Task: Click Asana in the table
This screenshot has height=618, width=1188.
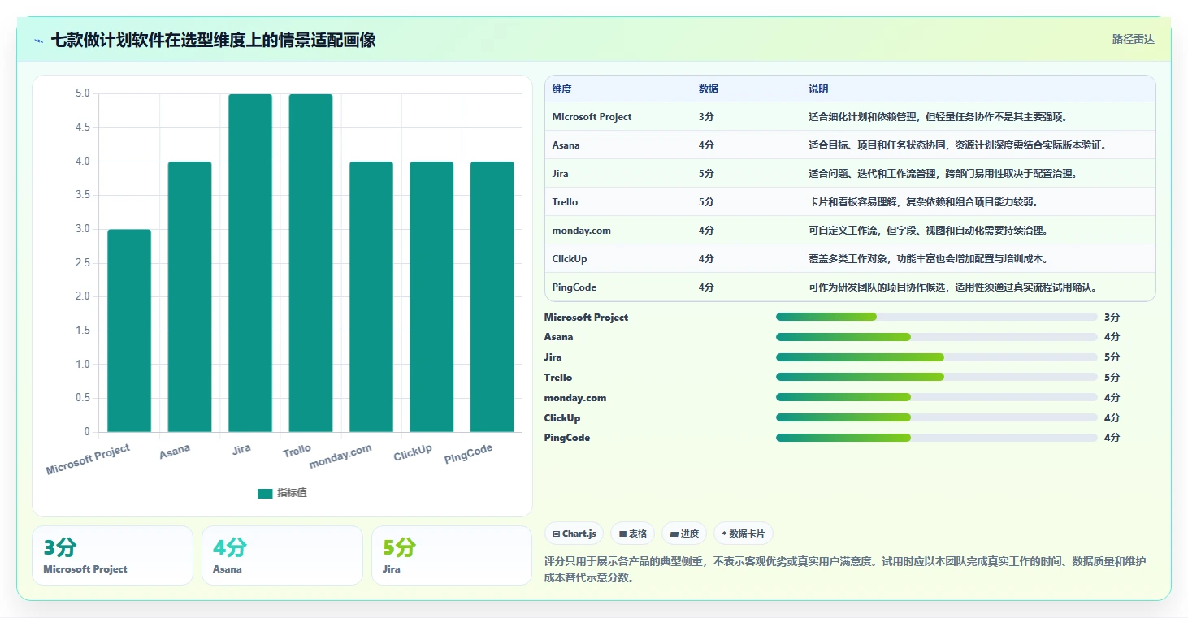Action: pos(566,145)
